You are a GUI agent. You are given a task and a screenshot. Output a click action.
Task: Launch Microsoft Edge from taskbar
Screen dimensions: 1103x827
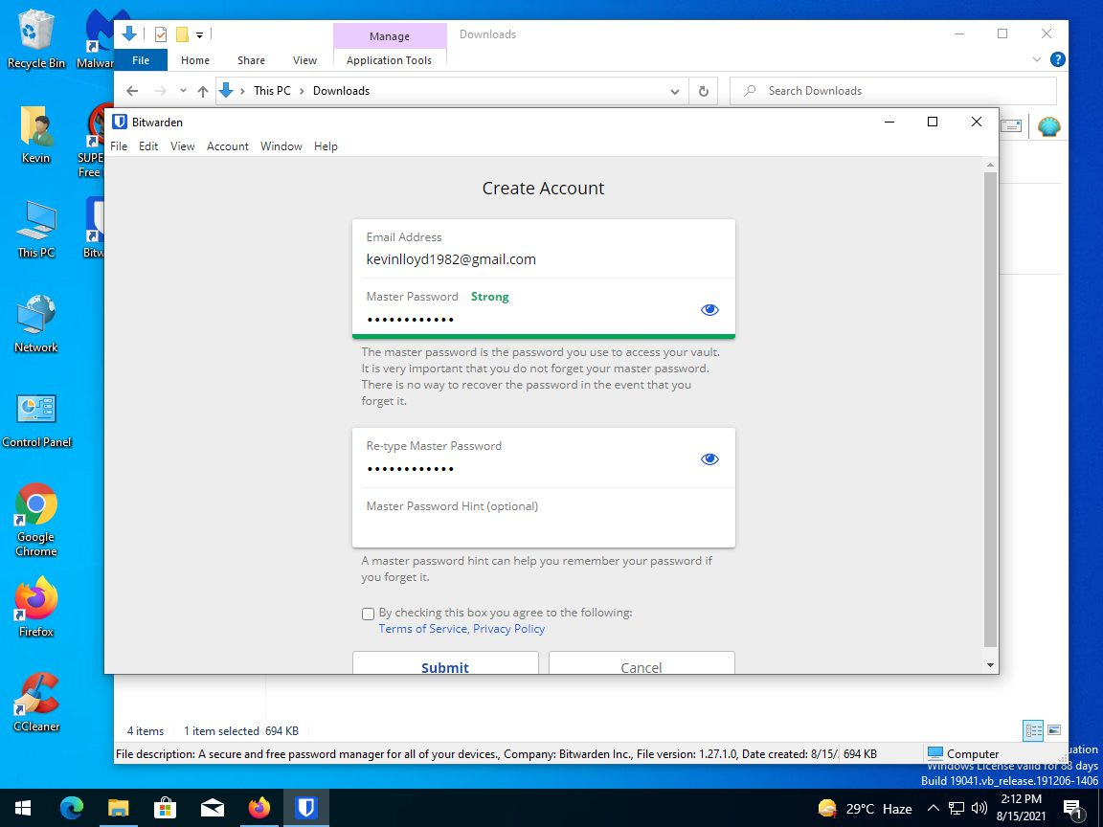click(x=71, y=808)
